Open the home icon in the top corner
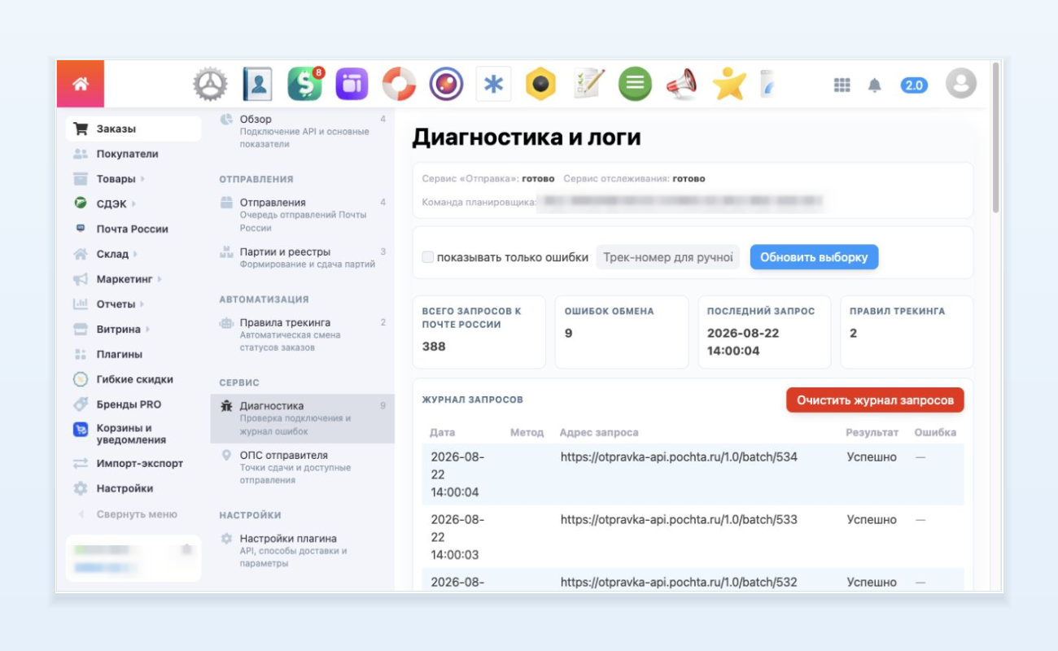Image resolution: width=1058 pixels, height=651 pixels. click(80, 84)
